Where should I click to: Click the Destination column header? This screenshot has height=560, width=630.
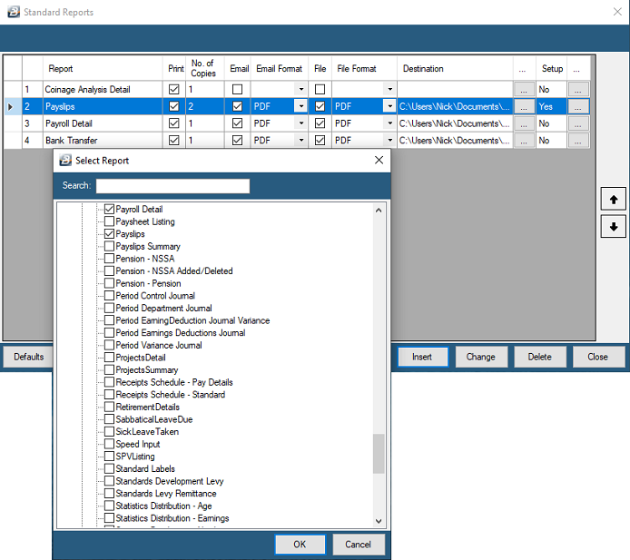[455, 68]
